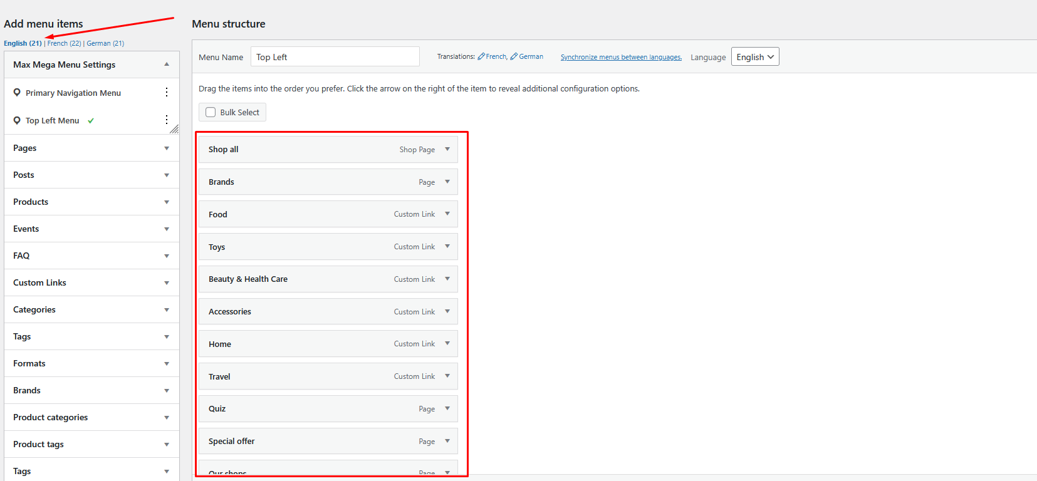
Task: Click the green checkmark next to Top Left Menu
Action: point(91,121)
